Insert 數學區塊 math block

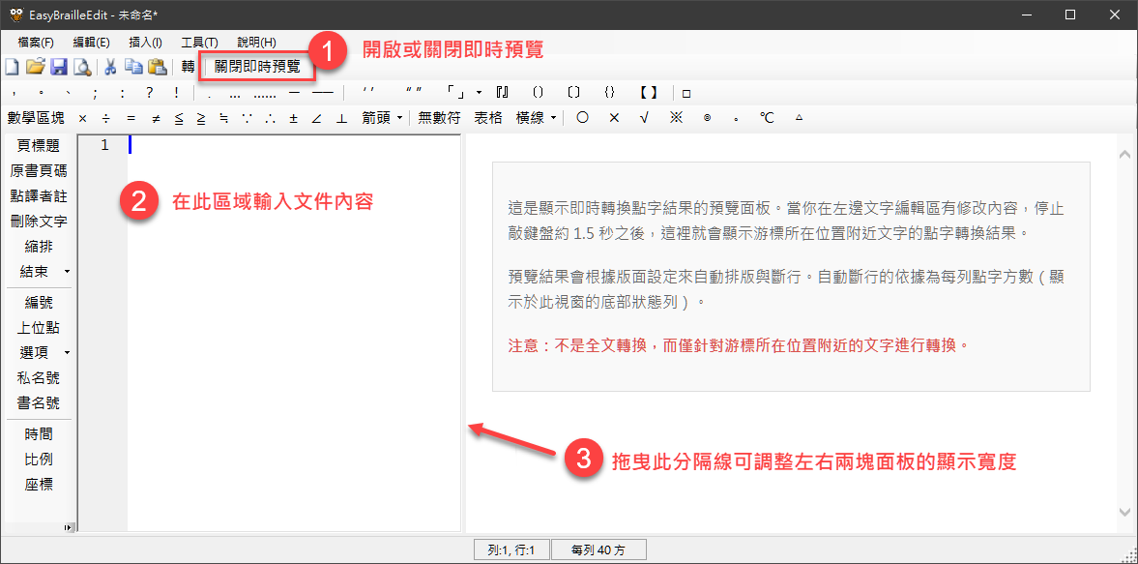pos(36,118)
